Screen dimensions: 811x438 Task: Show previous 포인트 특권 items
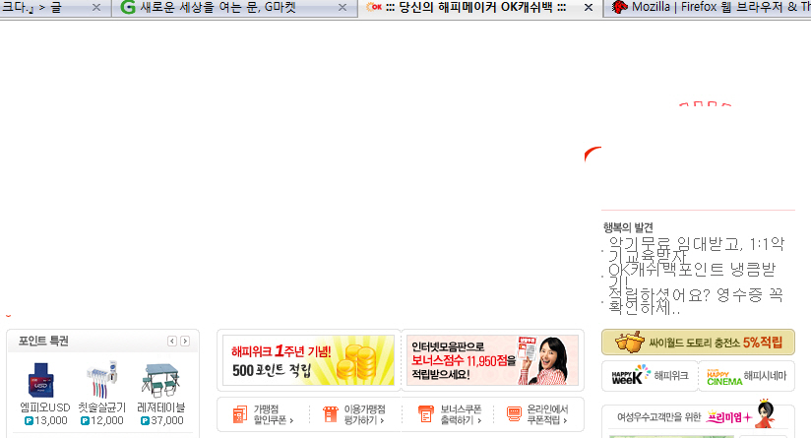[172, 342]
